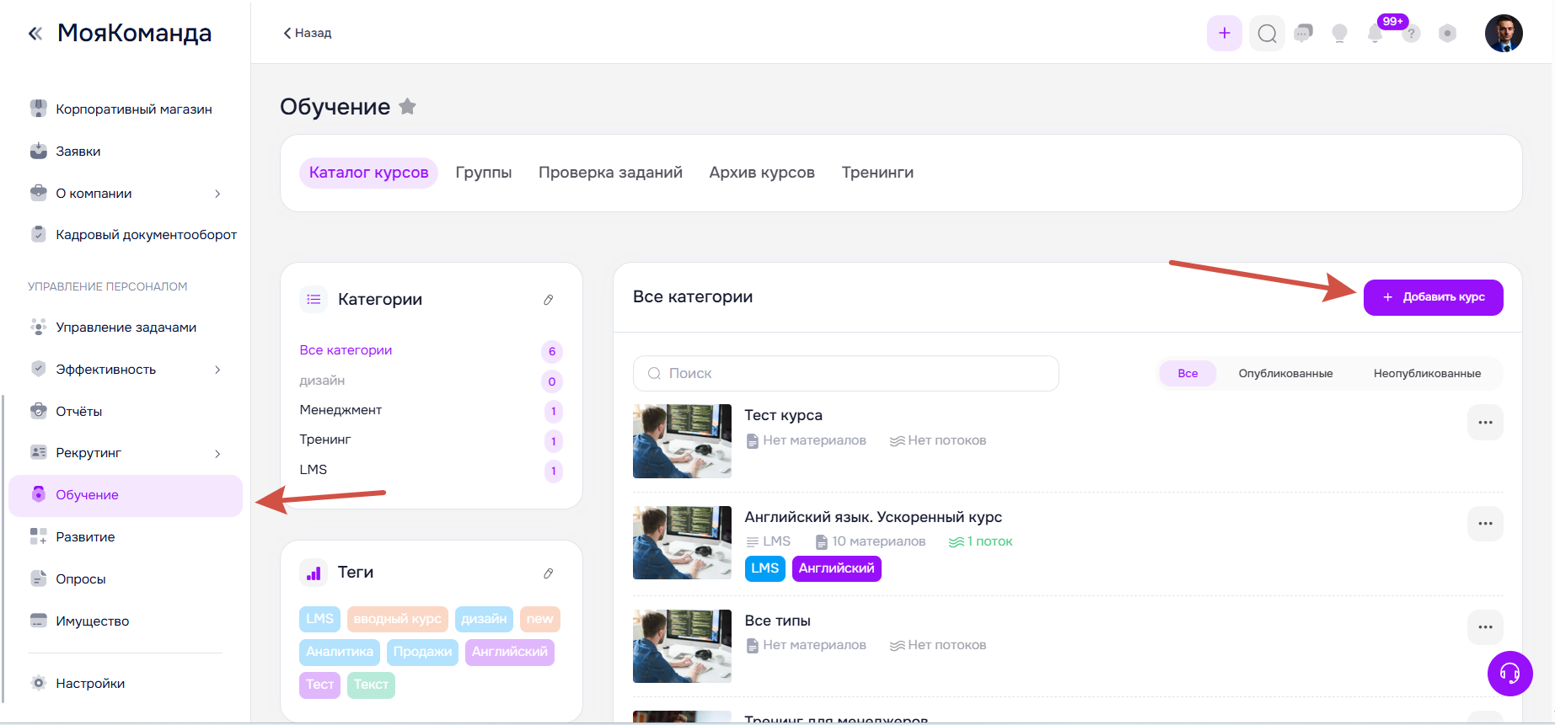Go back using the Назад link

(x=308, y=33)
